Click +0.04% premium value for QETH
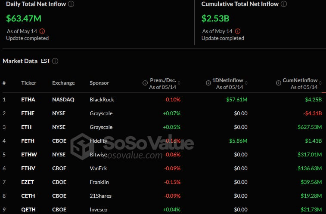Image resolution: width=326 pixels, height=214 pixels. coord(172,210)
